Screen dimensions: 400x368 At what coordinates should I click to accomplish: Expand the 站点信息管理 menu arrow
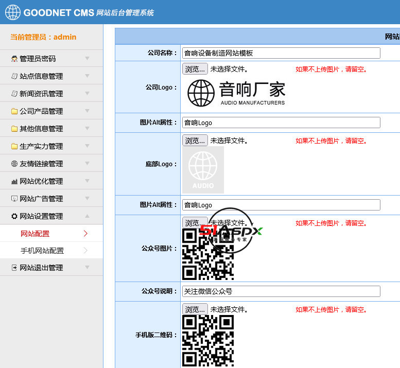coord(87,76)
